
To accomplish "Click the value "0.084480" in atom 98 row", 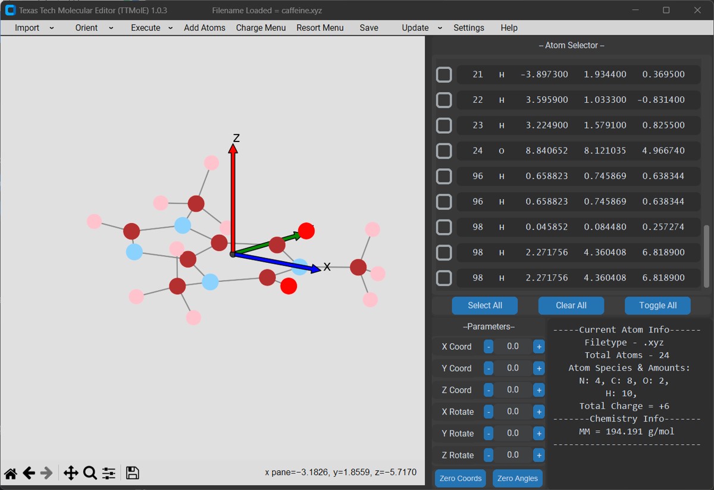I will coord(605,227).
